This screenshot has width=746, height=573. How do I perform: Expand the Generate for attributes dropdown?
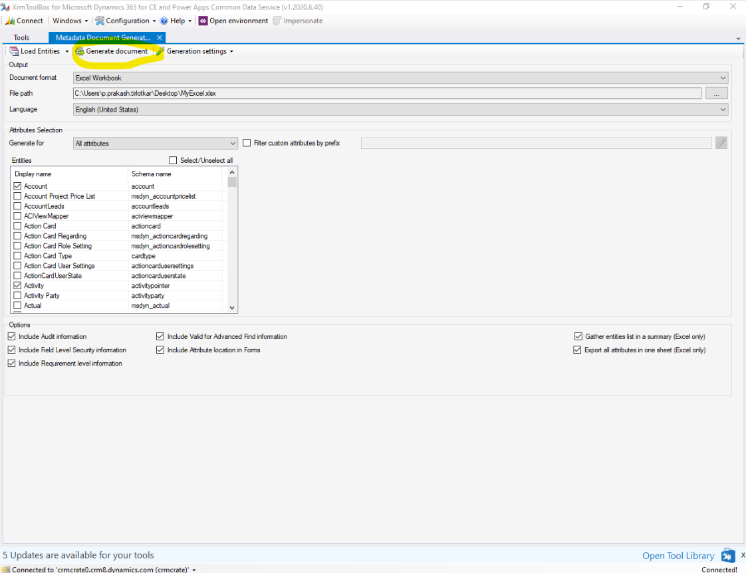(x=232, y=143)
